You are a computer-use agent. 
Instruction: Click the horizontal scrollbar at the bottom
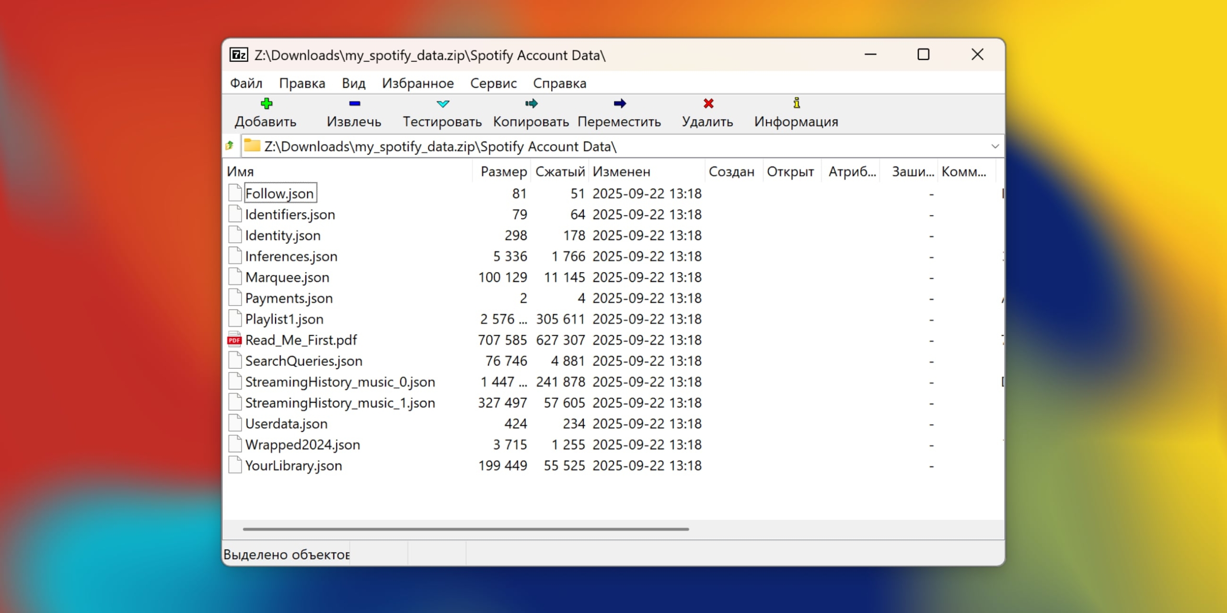(x=465, y=529)
